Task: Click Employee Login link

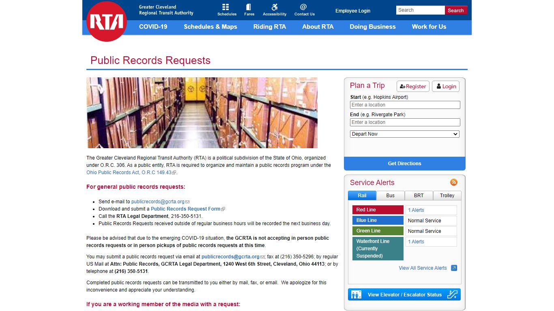Action: pos(353,11)
